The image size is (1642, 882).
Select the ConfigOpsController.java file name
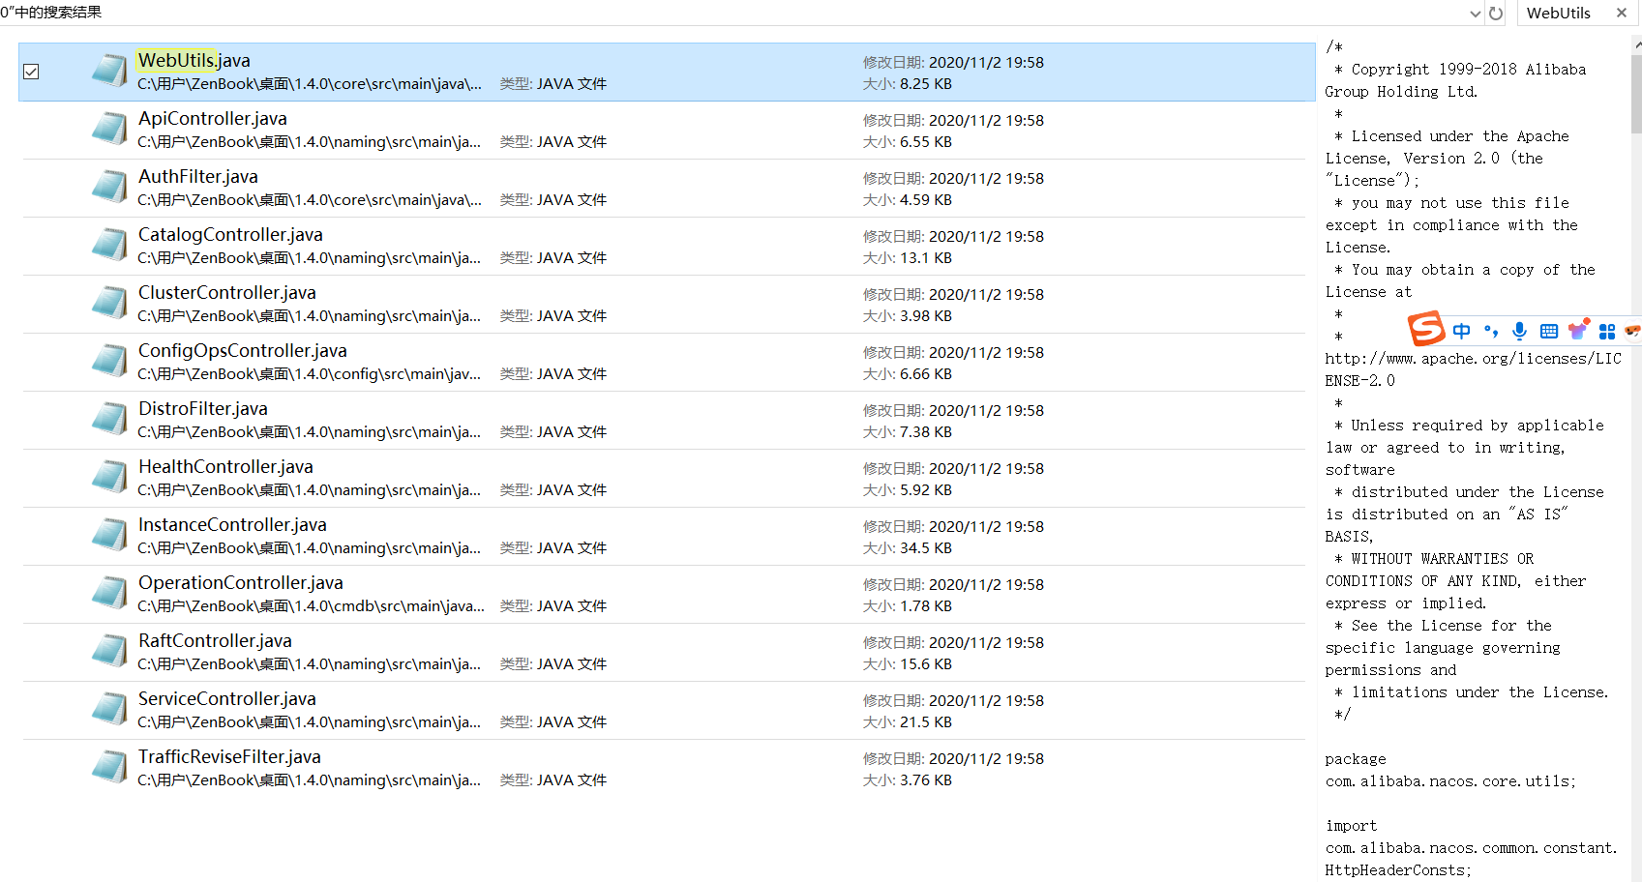[243, 350]
